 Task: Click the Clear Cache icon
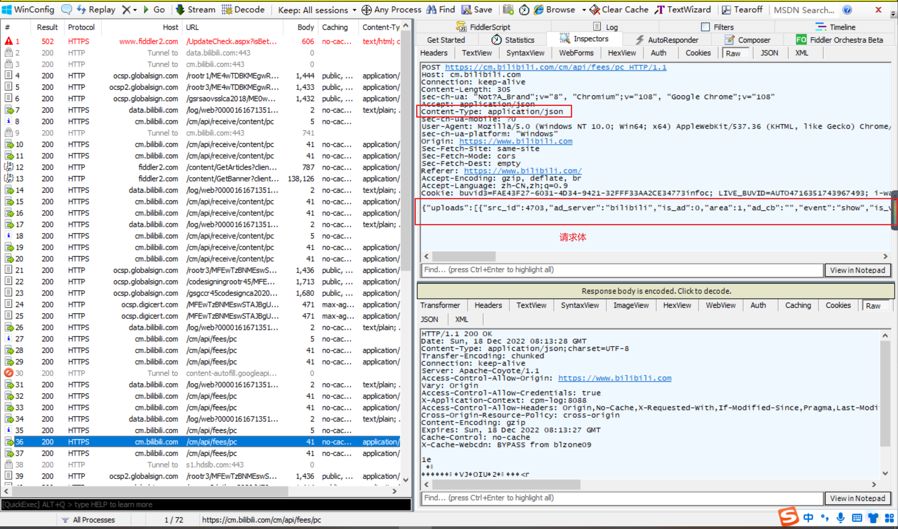594,10
